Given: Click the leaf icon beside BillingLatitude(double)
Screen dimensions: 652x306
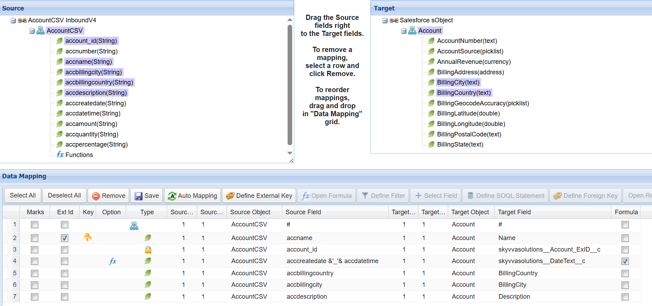Looking at the screenshot, I should tap(431, 113).
